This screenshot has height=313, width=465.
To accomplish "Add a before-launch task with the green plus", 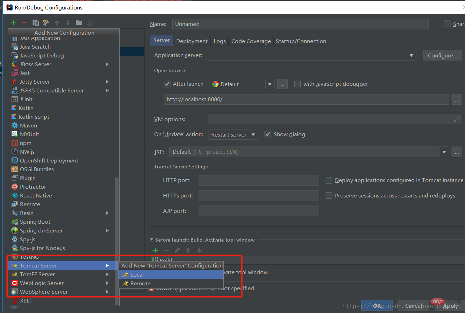I will coord(155,250).
